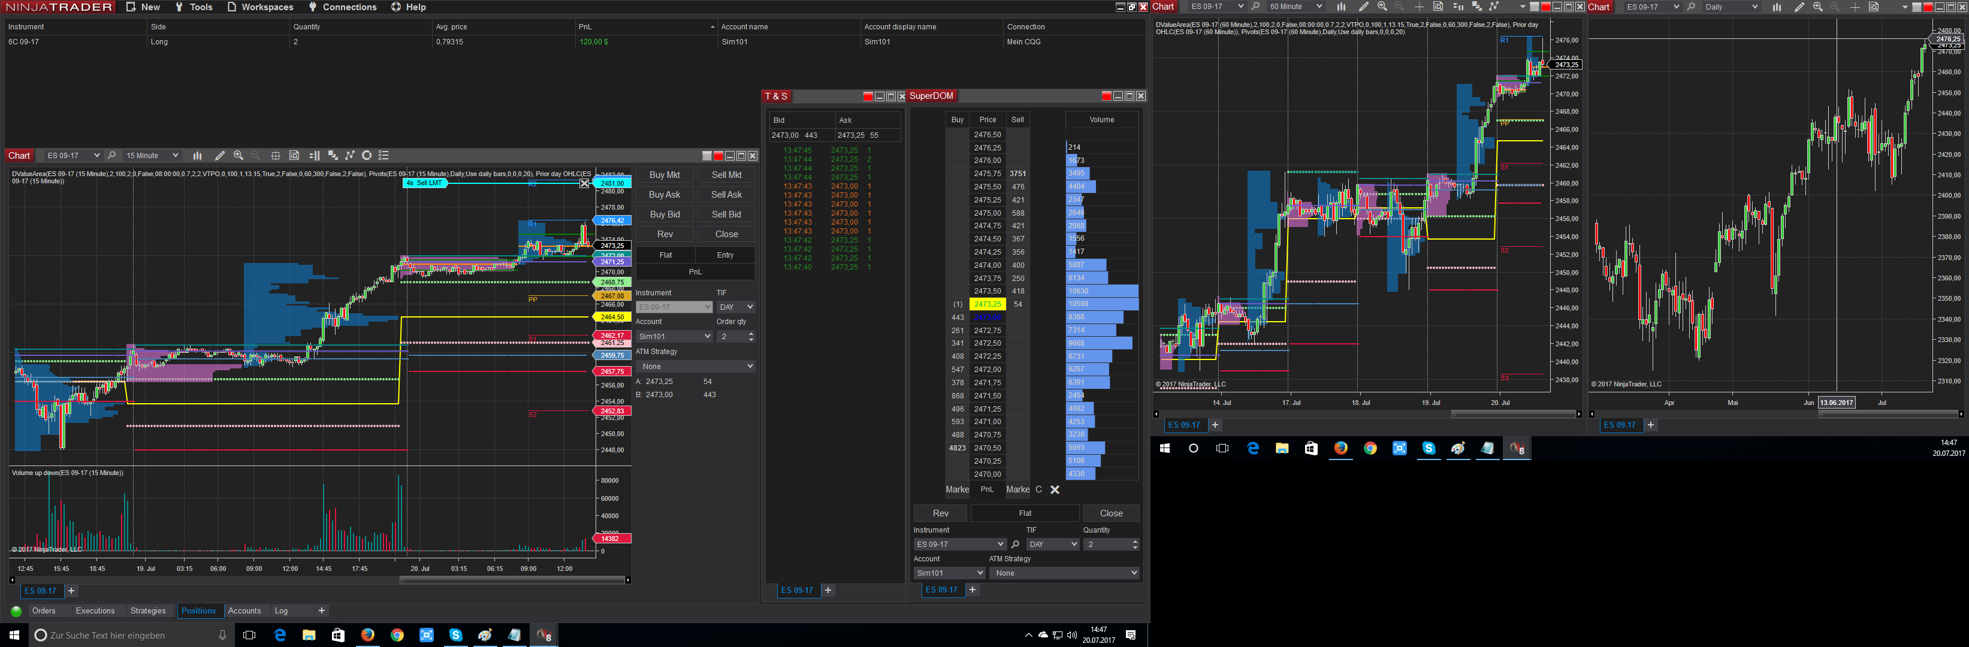Expand Chart Trader Account Sim101 dropdown

pos(674,337)
